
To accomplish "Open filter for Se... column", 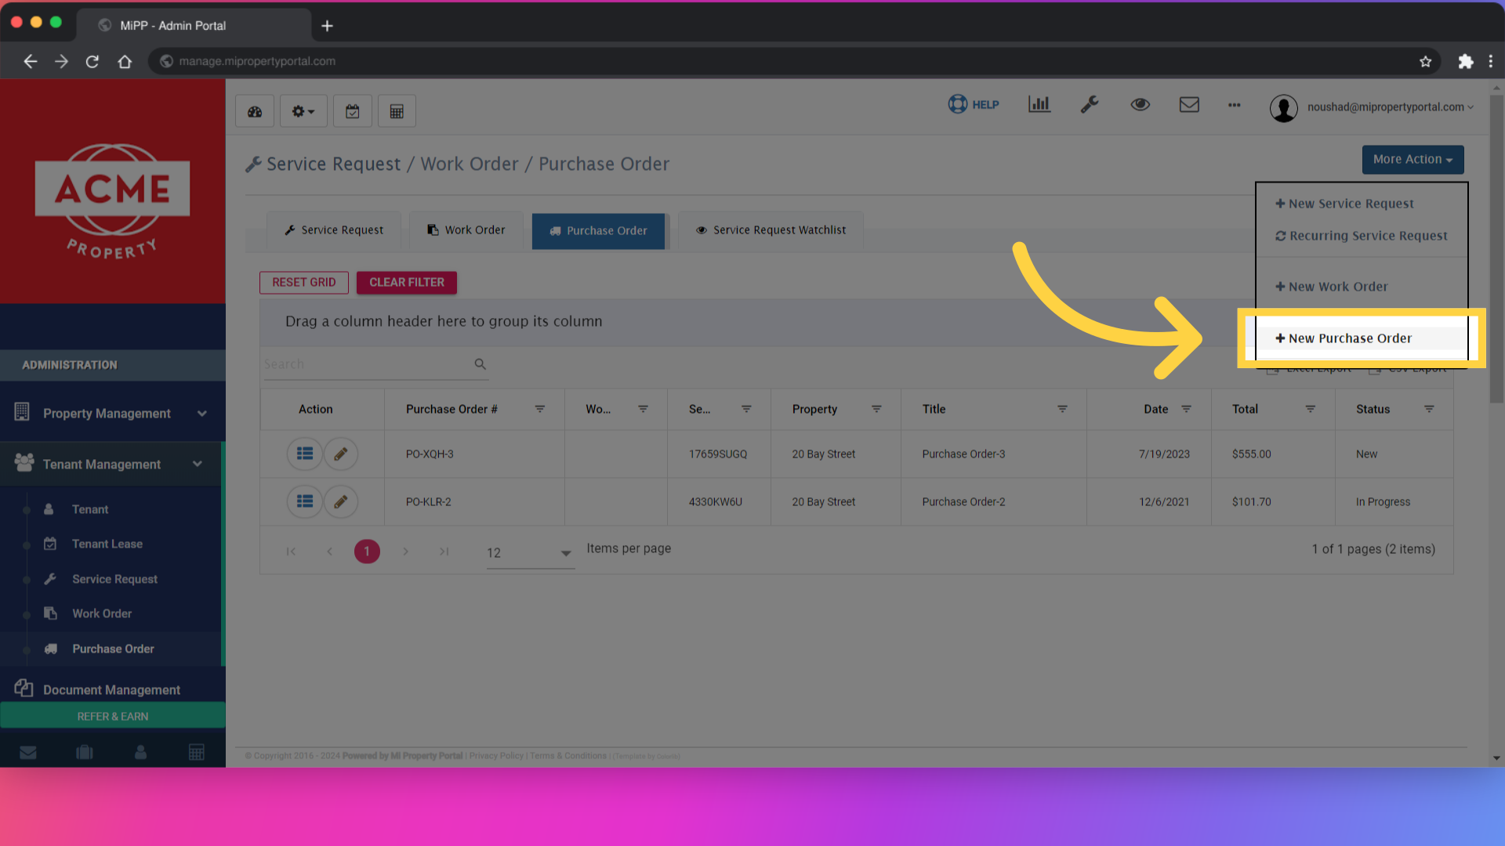I will (x=746, y=409).
